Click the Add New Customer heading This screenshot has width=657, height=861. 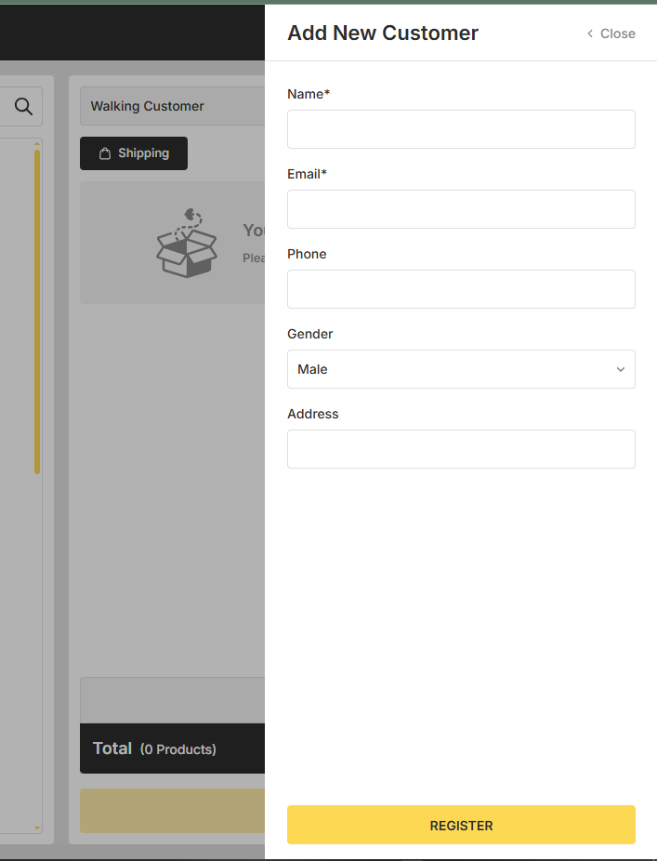(x=383, y=33)
